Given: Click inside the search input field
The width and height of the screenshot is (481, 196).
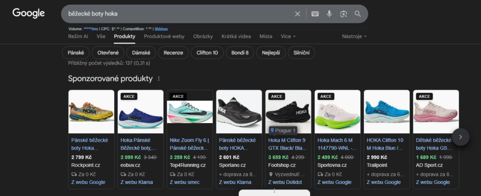Looking at the screenshot, I should point(178,14).
